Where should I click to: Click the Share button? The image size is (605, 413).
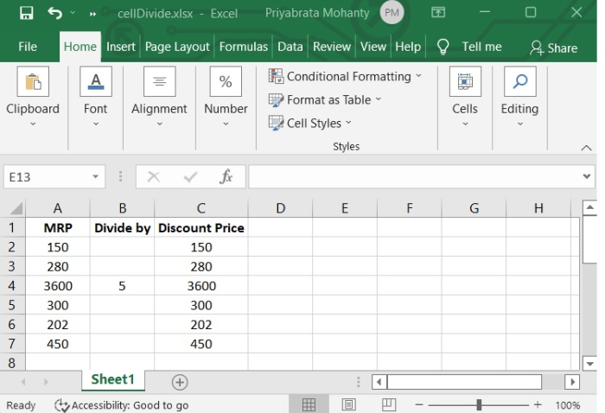click(x=553, y=48)
